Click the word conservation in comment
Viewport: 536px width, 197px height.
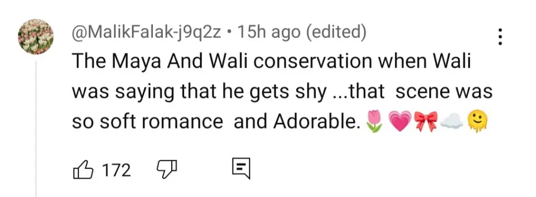pyautogui.click(x=312, y=62)
